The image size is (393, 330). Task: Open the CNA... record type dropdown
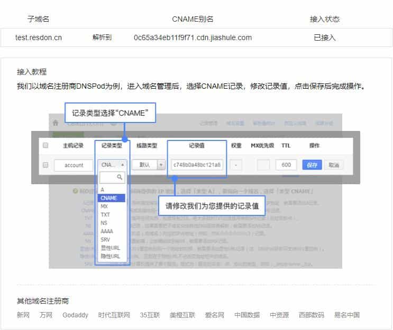pyautogui.click(x=112, y=165)
